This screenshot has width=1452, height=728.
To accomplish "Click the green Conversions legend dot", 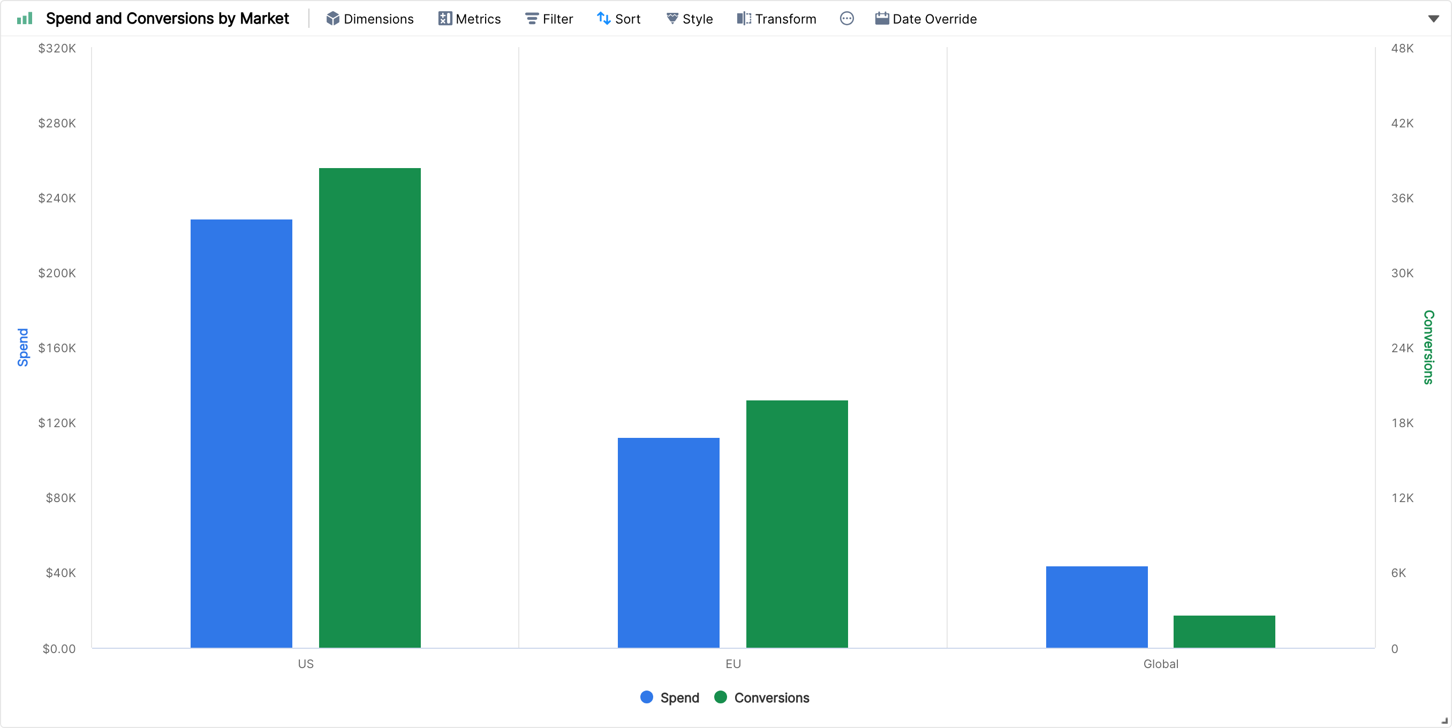I will coord(720,697).
